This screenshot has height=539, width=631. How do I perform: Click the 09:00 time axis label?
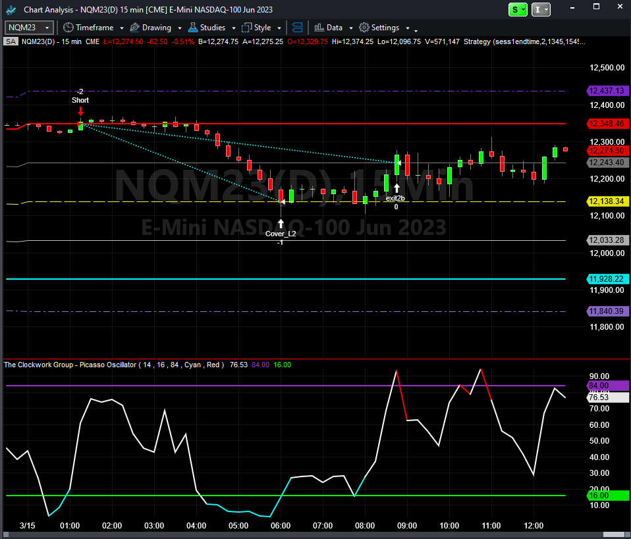tap(407, 526)
